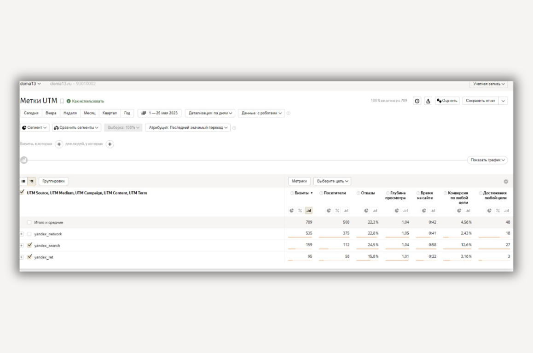Screen dimensions: 533x353
Task: Open the report history clock icon
Action: 417,101
